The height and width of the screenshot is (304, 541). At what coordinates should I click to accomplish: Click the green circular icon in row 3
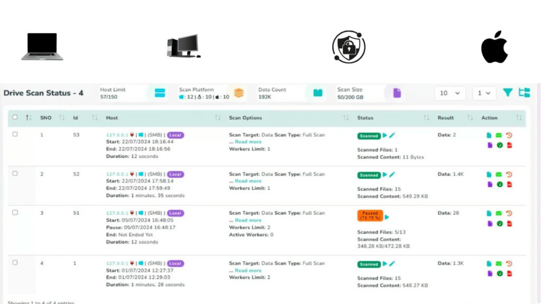499,223
